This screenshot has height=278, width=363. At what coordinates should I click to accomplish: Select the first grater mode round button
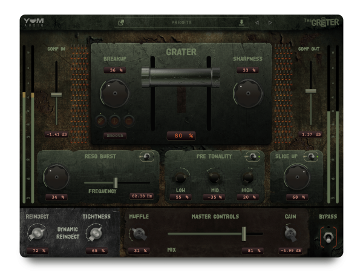pyautogui.click(x=101, y=121)
